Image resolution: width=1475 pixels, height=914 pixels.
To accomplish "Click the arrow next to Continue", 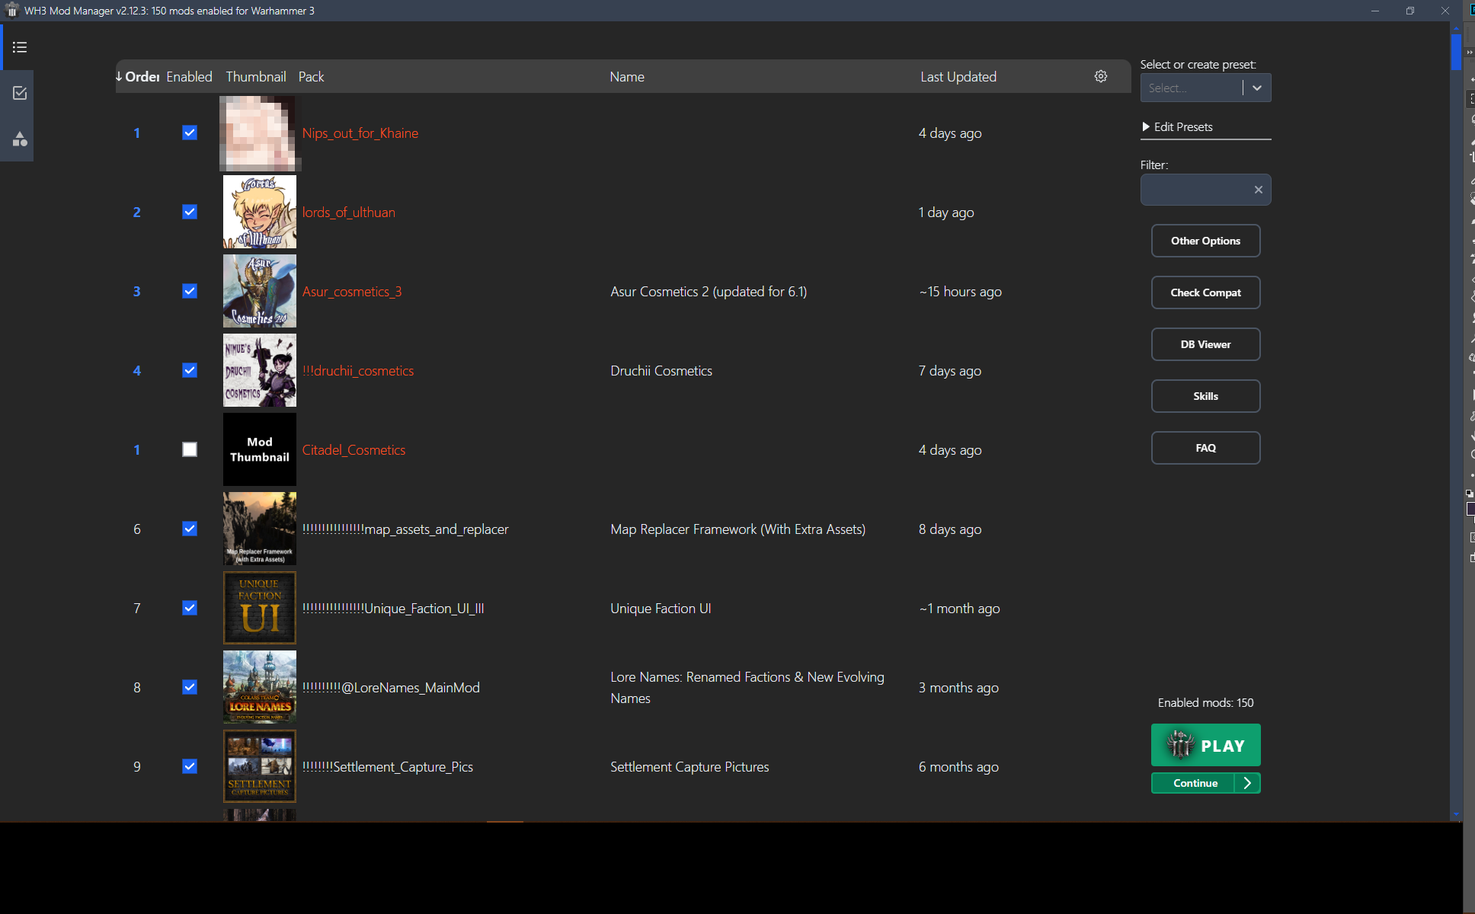I will coord(1247,783).
